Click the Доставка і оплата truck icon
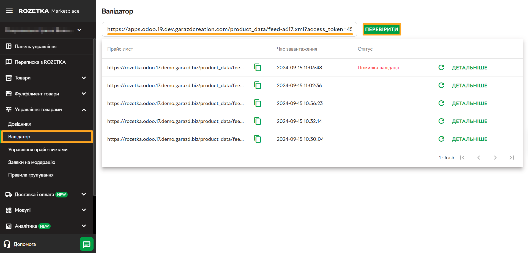528x253 pixels. (x=9, y=194)
